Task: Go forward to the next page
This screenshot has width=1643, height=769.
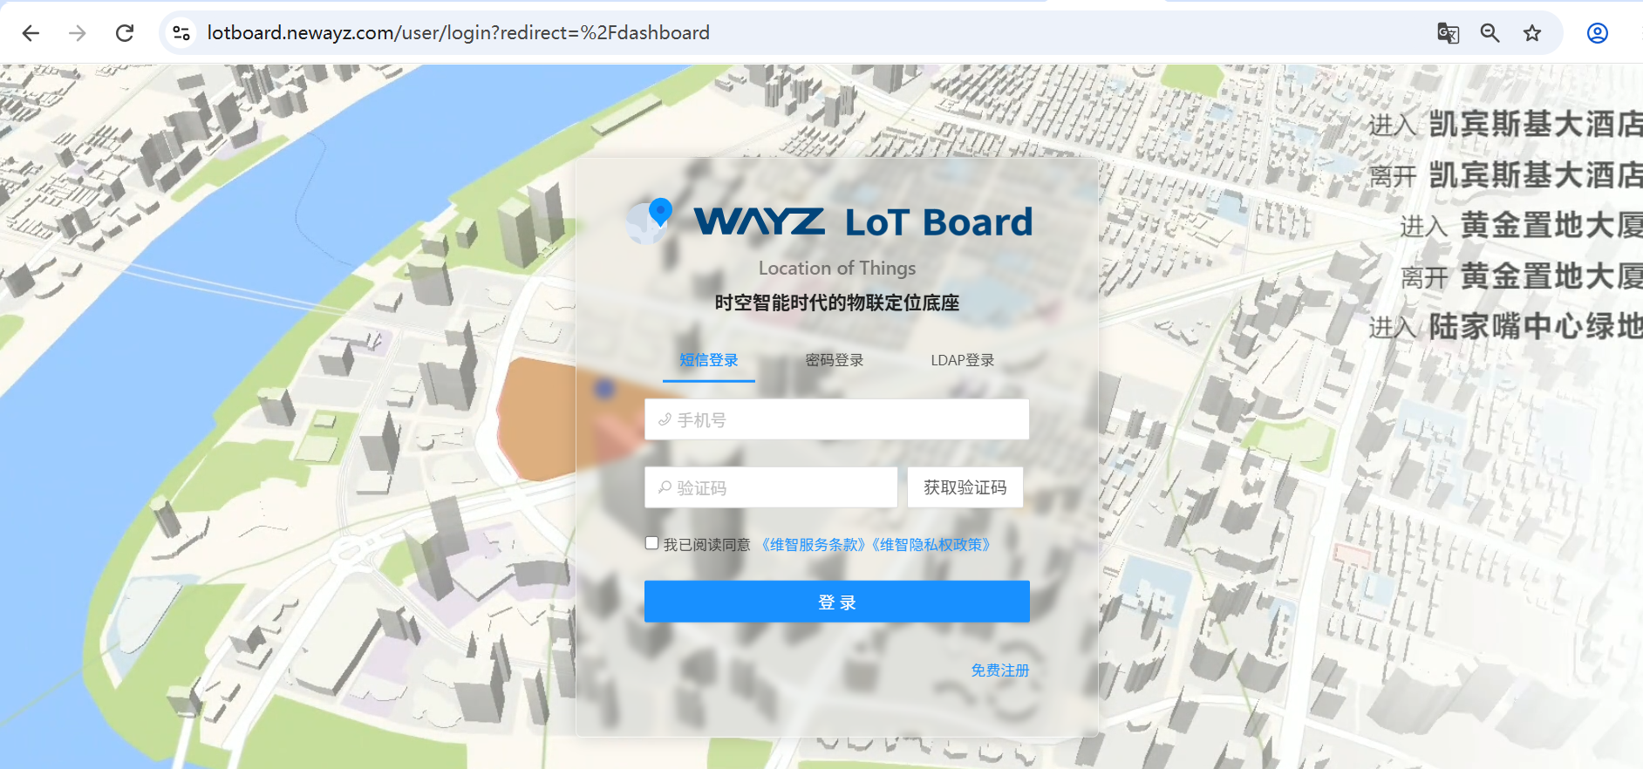Action: pyautogui.click(x=78, y=33)
